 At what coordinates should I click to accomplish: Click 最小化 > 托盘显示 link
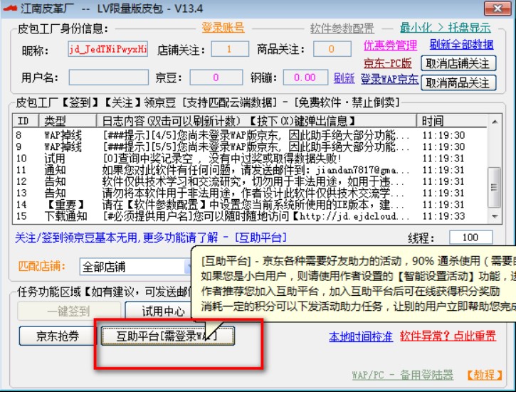tap(446, 28)
